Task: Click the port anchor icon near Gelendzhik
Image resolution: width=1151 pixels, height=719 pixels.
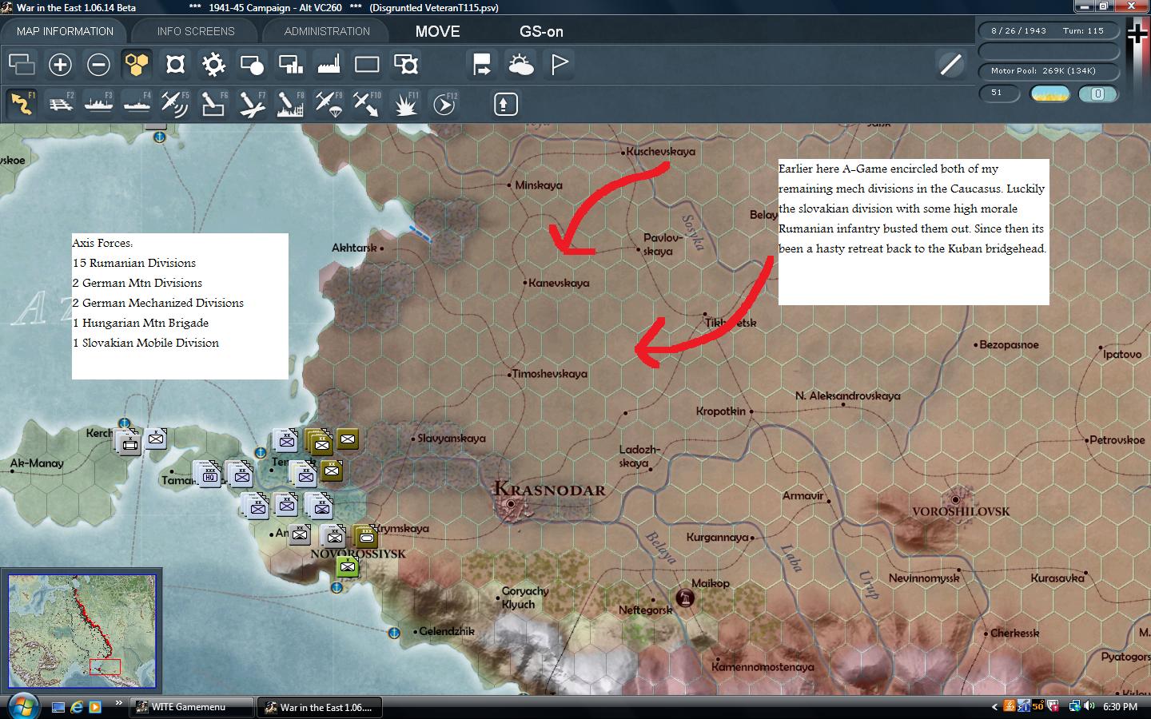Action: 394,633
